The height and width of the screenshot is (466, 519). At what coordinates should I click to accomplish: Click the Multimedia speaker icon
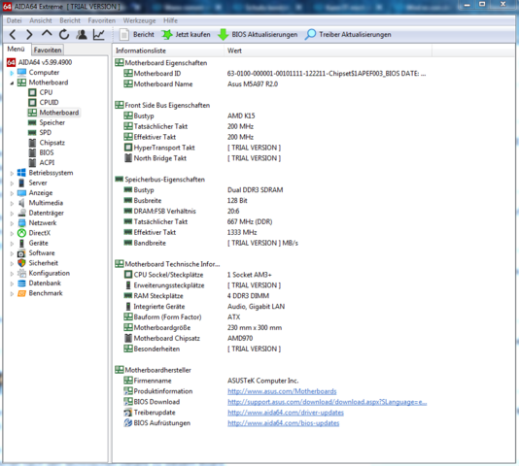click(x=21, y=203)
